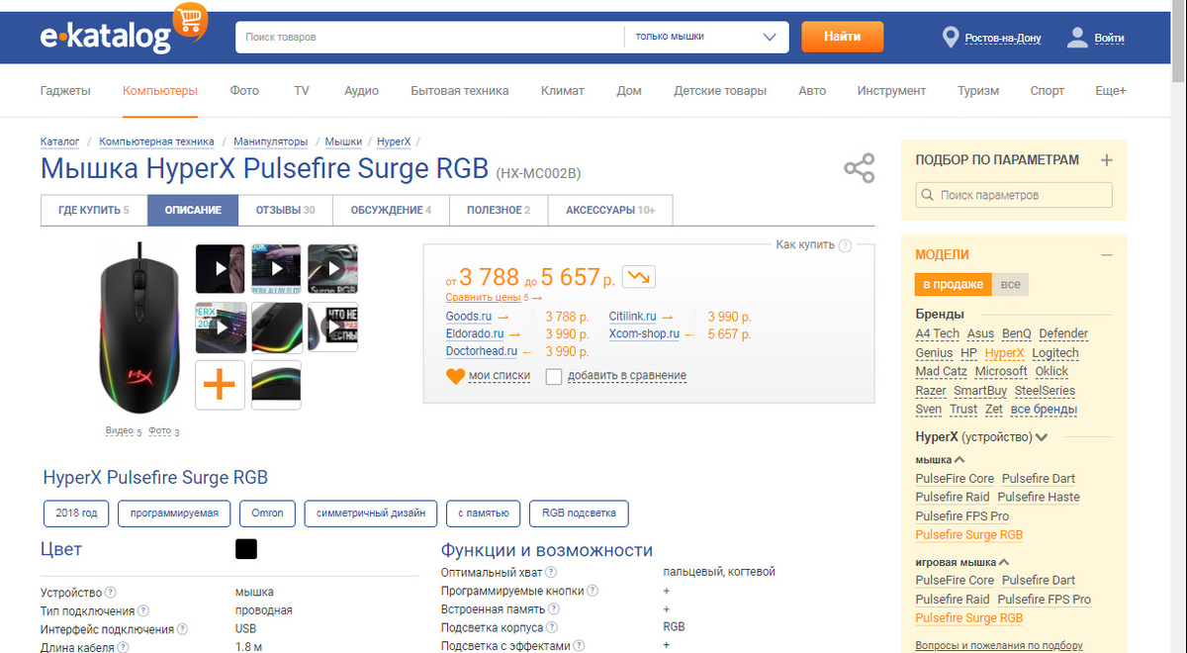The width and height of the screenshot is (1187, 653).
Task: Click 'Вопросы и пожелания по подбору' link
Action: [999, 645]
